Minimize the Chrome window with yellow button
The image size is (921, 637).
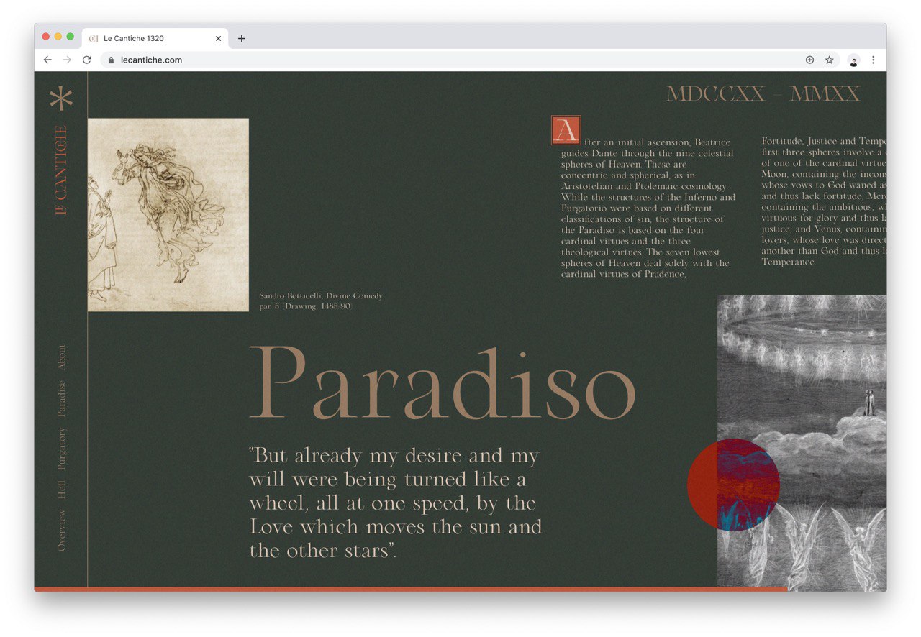58,37
